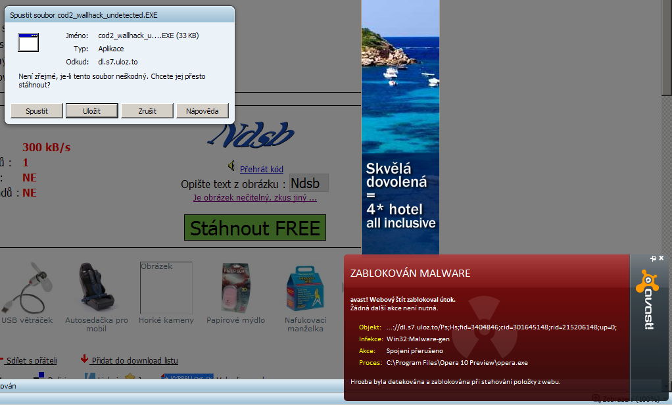The image size is (672, 405).
Task: Open the Přehrát kód link
Action: click(262, 169)
